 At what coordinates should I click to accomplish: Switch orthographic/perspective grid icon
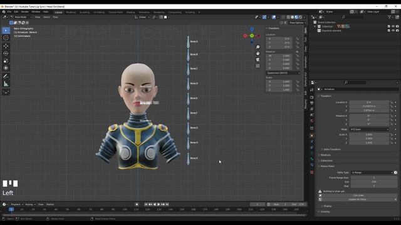(x=258, y=66)
